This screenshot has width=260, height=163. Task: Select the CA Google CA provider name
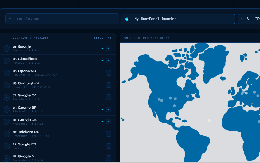coord(25,96)
